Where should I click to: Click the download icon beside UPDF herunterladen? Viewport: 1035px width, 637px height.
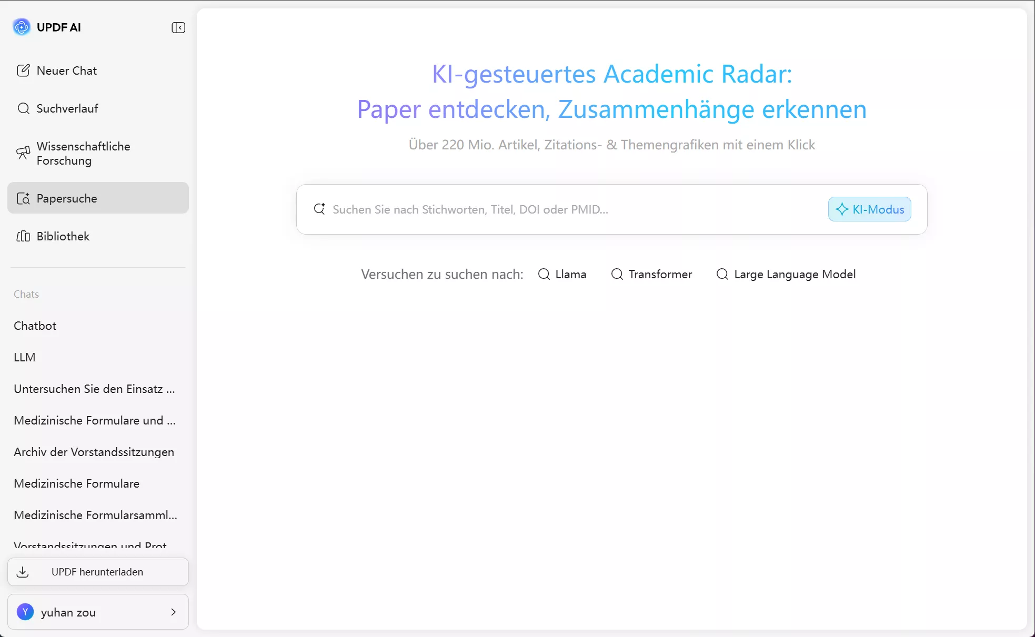coord(23,572)
